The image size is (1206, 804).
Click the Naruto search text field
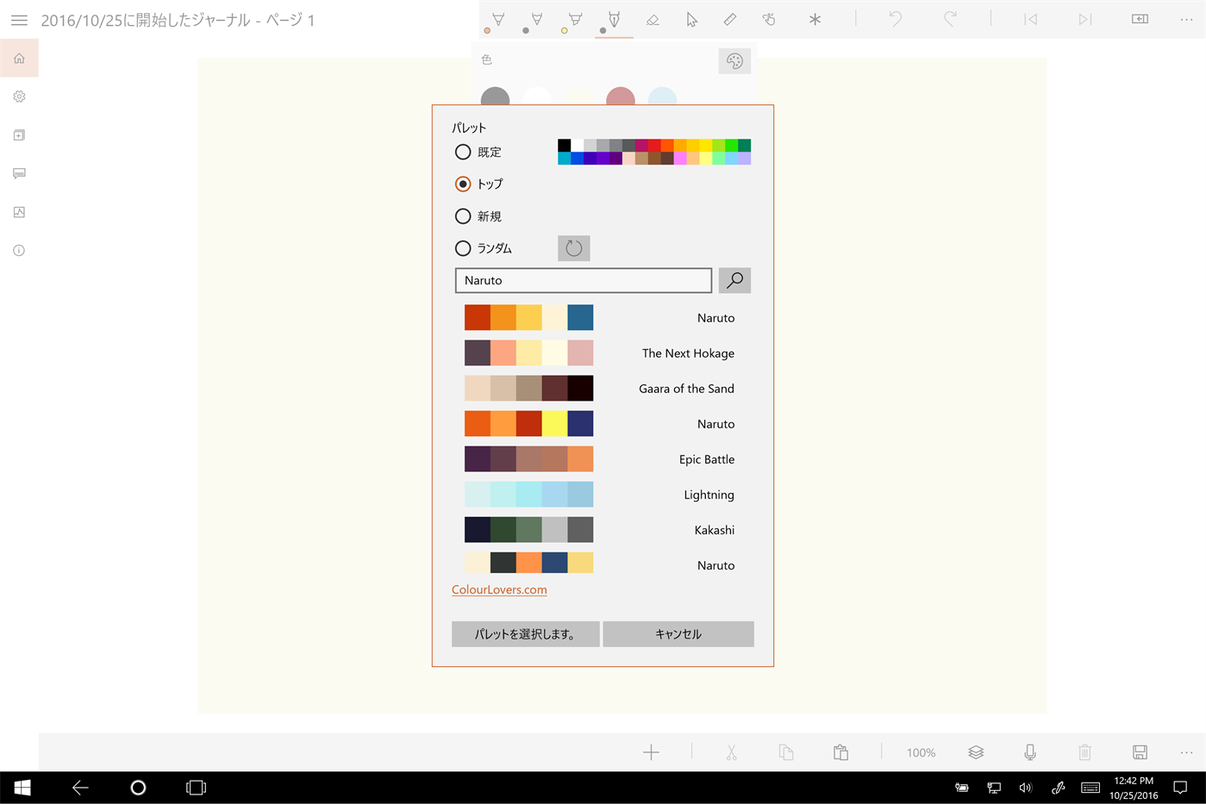point(583,280)
